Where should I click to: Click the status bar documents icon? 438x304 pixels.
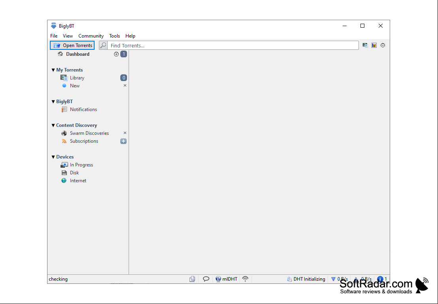(192, 279)
